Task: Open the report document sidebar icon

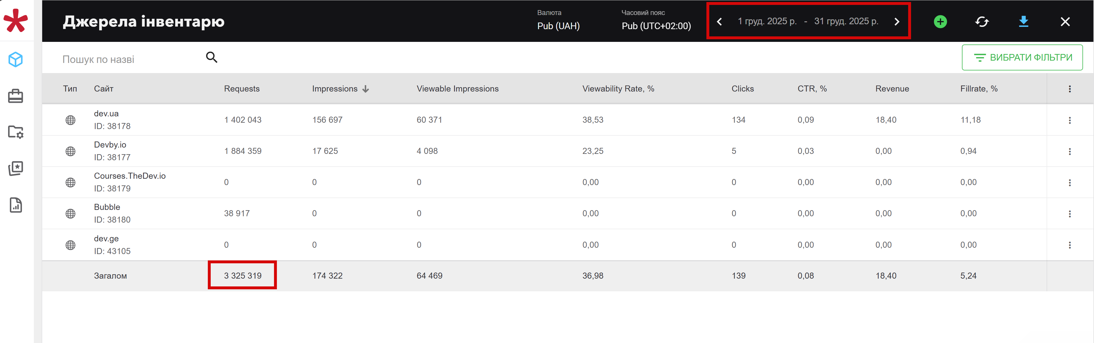Action: (16, 205)
